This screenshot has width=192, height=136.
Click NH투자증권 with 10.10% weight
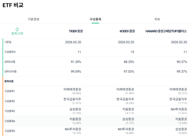[x=73, y=129]
